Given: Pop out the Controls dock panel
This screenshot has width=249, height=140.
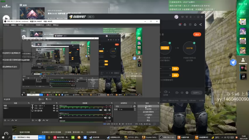Looking at the screenshot, I should point(158,103).
